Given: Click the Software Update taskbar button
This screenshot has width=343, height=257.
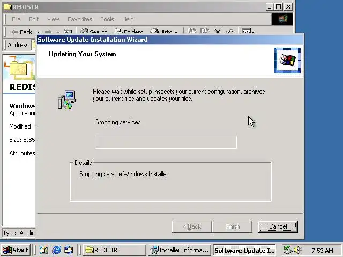Looking at the screenshot, I should pos(244,250).
